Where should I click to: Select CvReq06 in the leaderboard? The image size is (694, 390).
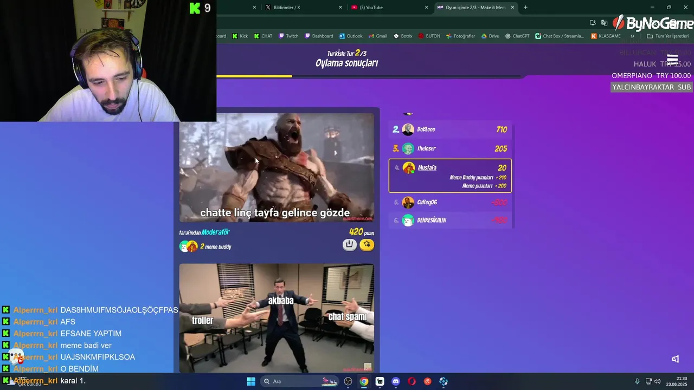450,202
